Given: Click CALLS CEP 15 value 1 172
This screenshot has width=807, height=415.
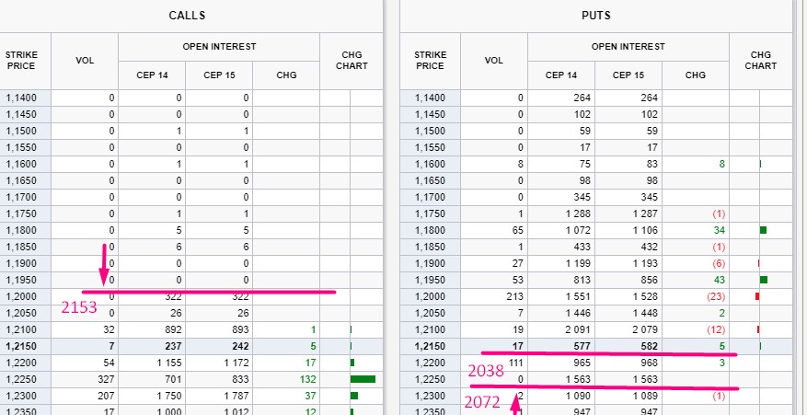Looking at the screenshot, I should point(236,363).
